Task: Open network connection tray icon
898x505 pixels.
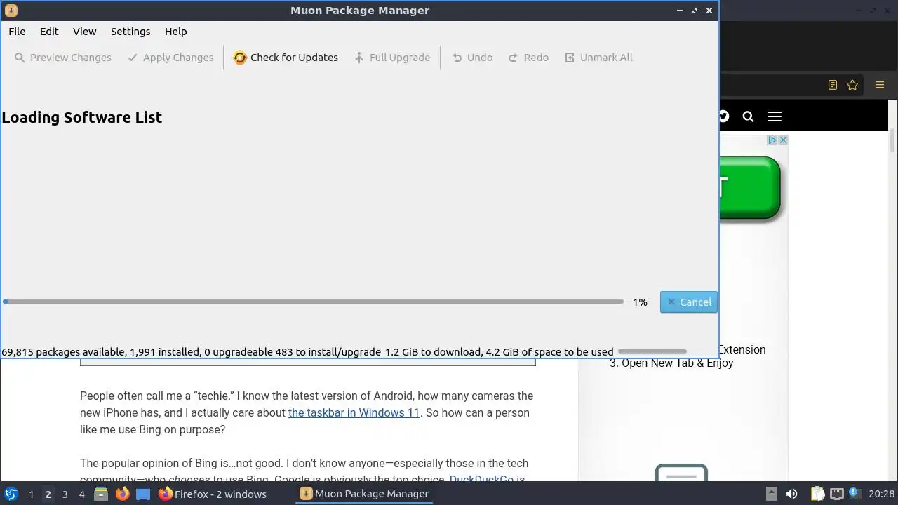Action: (836, 494)
